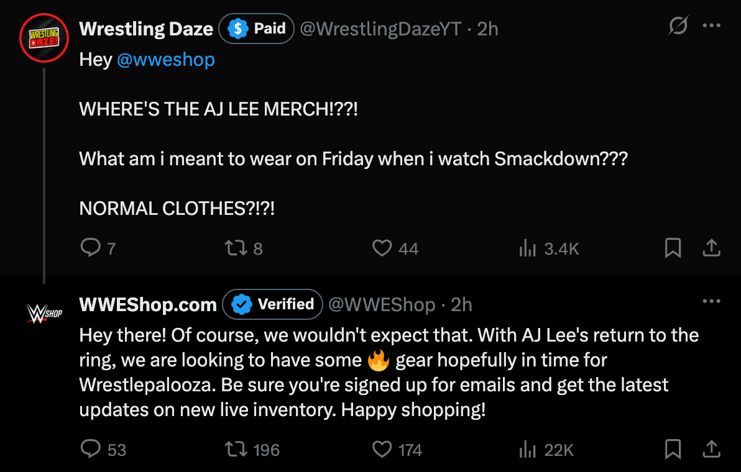The image size is (741, 472).
Task: Retweet the WWEShop.com reply
Action: (237, 449)
